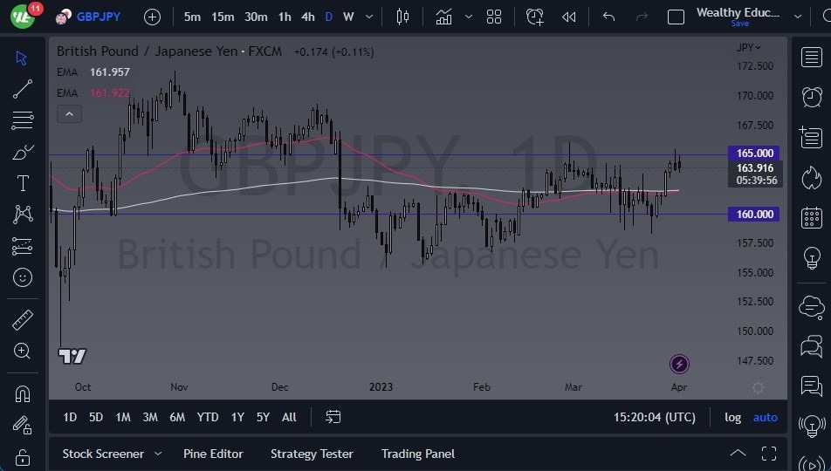Set the date range to All
This screenshot has width=831, height=471.
pos(289,418)
